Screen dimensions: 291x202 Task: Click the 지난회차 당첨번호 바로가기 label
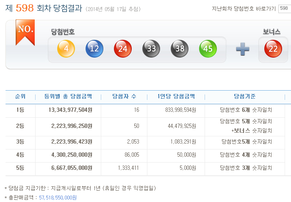tap(244, 8)
